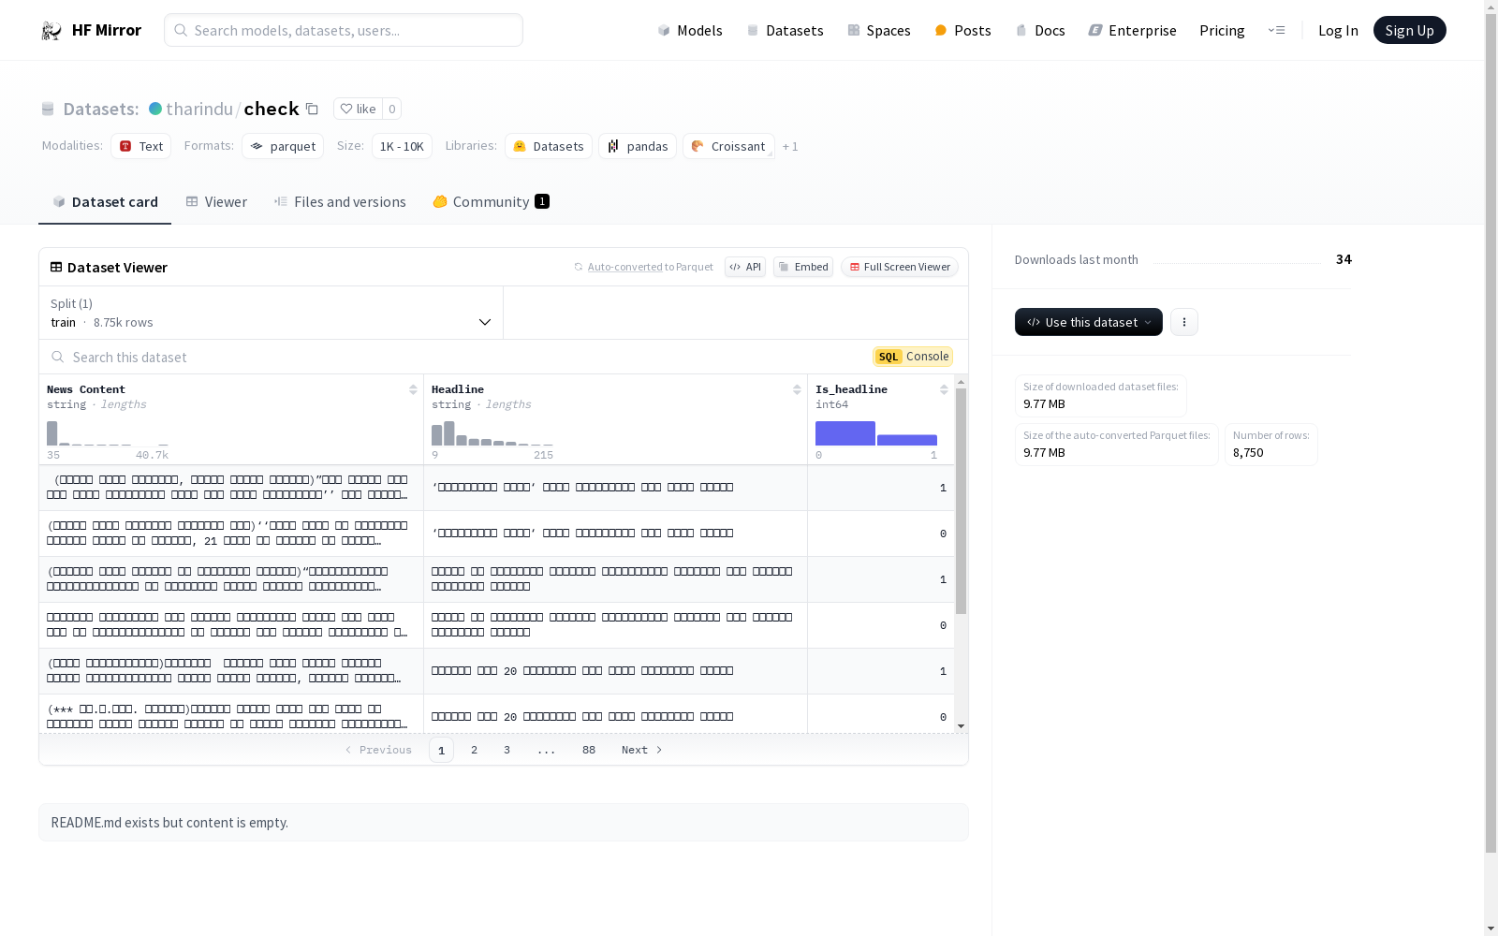Screen dimensions: 1498x936
Task: Click scrollbar up arrow in the data table
Action: (x=961, y=382)
